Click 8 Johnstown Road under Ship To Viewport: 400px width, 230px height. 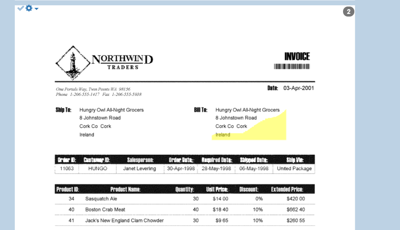[x=100, y=118]
